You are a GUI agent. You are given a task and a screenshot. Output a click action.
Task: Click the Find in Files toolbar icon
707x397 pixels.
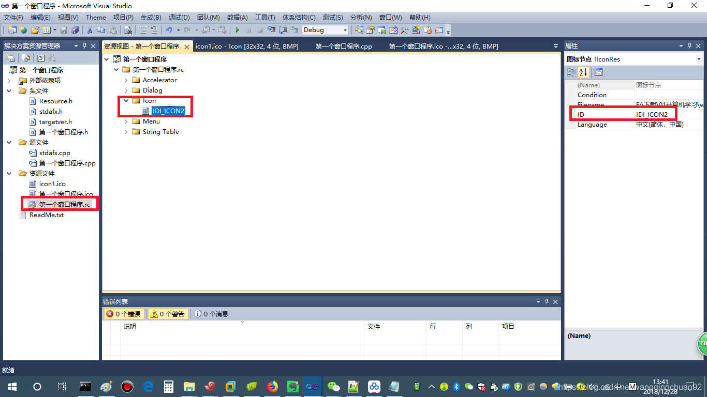(128, 30)
